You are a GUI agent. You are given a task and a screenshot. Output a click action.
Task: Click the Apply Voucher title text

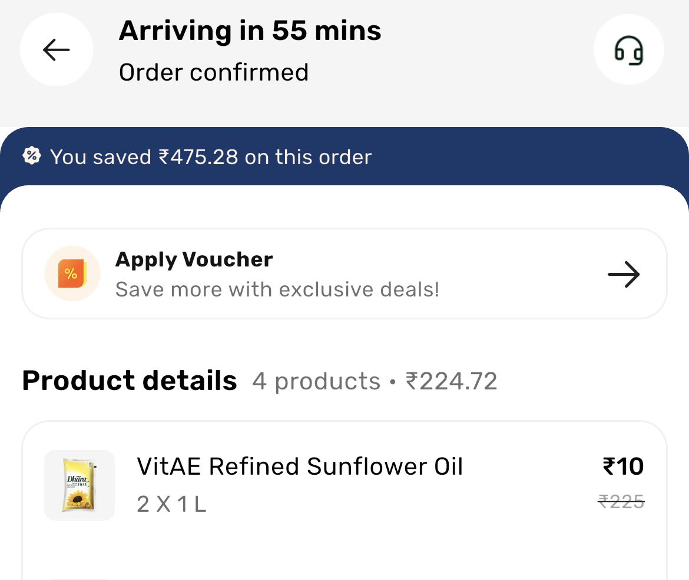pyautogui.click(x=194, y=259)
